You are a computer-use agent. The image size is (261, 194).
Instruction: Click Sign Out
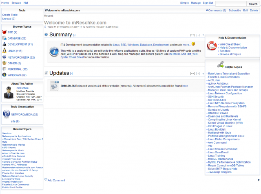[x=208, y=3]
